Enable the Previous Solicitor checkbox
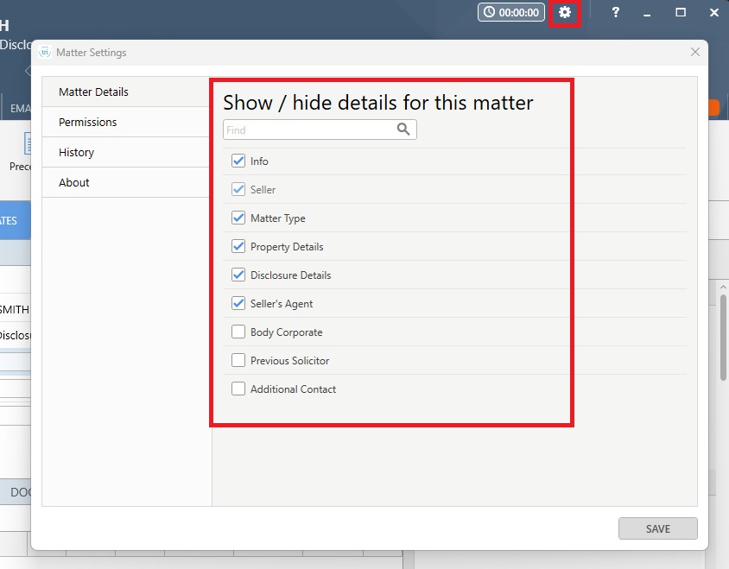Screen dimensions: 729x569 pyautogui.click(x=238, y=360)
